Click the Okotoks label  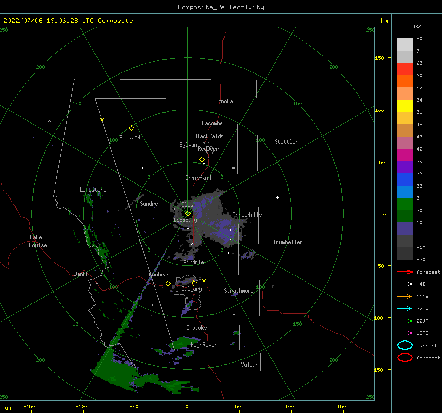click(196, 328)
